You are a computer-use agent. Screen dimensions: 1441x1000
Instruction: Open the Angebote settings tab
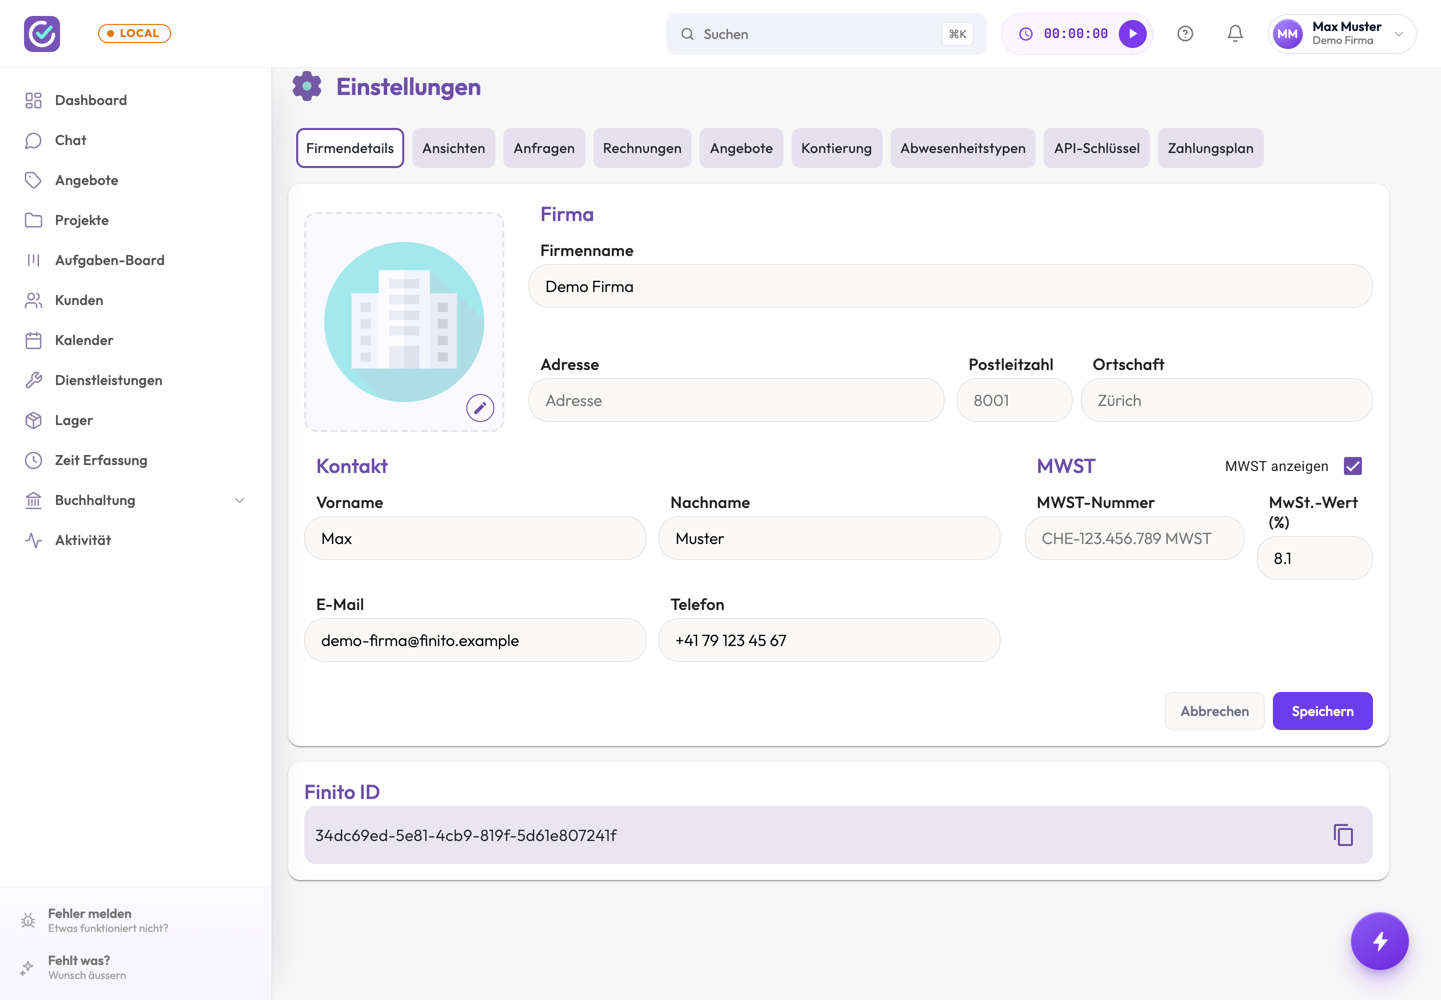pyautogui.click(x=741, y=148)
